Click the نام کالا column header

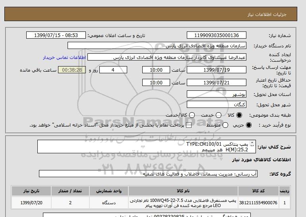click(x=183, y=191)
